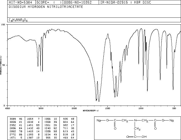Screen dimensions: 181x140
Task: Click the IR-NIDA-02915 : KBR DISC label
Action: pyautogui.click(x=126, y=2)
